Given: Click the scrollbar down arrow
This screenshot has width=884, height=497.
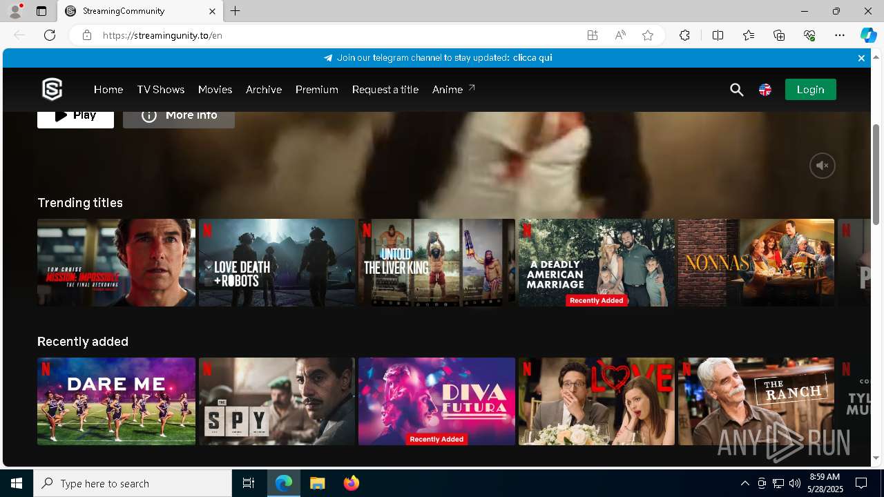Looking at the screenshot, I should click(876, 458).
